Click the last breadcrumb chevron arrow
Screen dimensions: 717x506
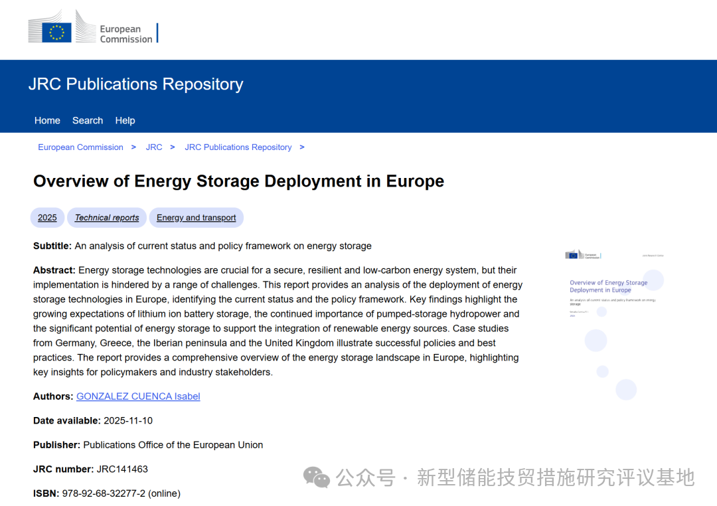[x=302, y=147]
